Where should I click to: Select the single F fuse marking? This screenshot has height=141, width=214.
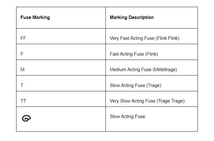[22, 54]
